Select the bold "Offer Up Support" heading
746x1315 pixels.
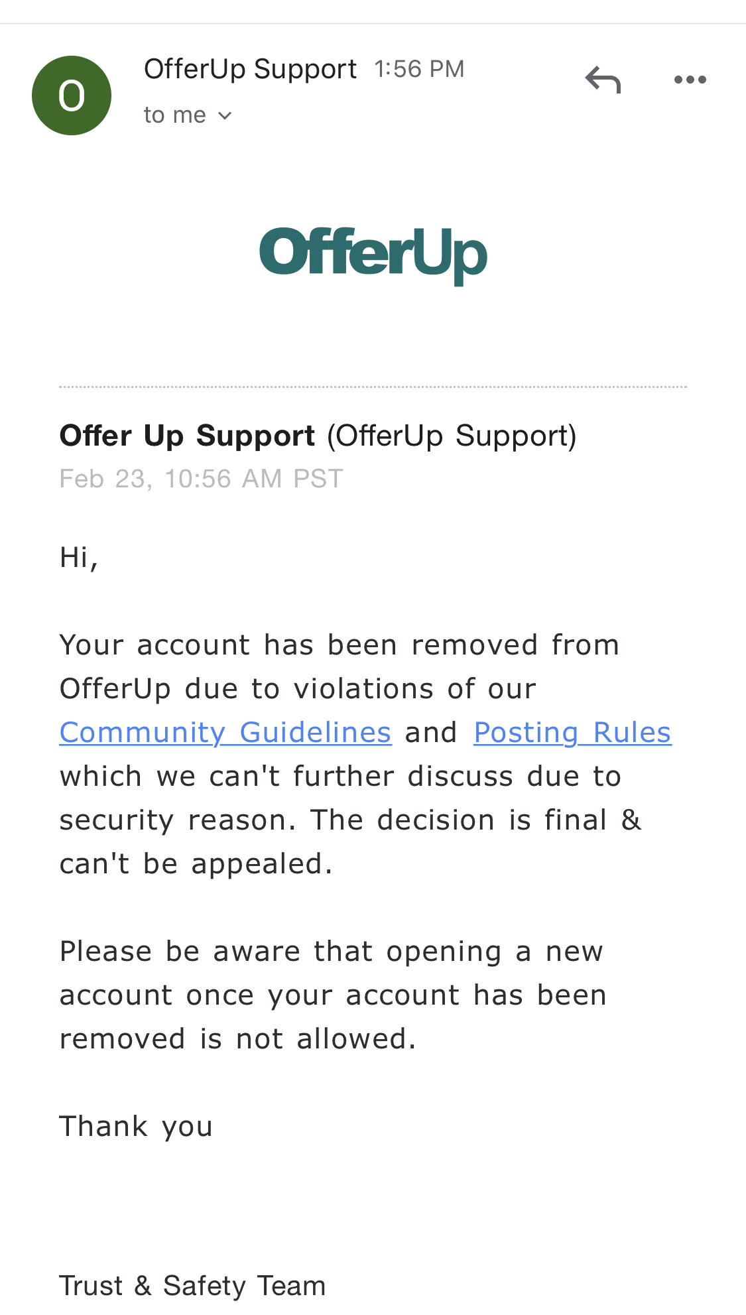[x=187, y=436]
